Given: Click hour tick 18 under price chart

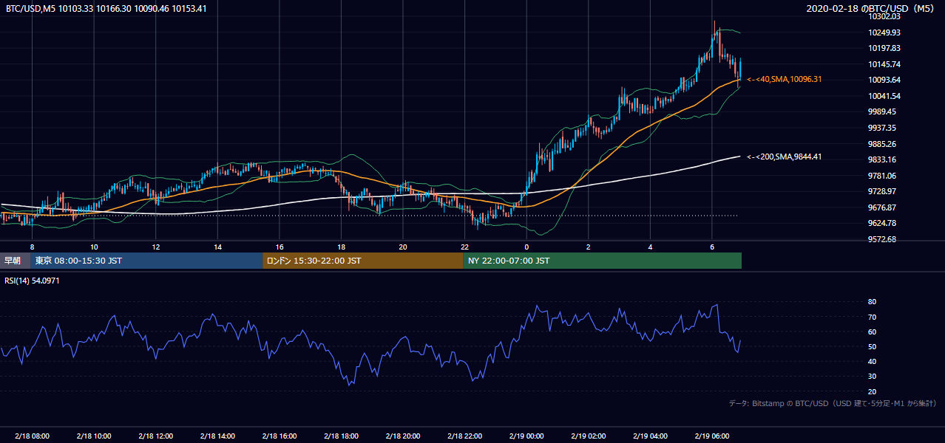Looking at the screenshot, I should click(341, 247).
